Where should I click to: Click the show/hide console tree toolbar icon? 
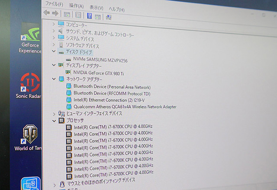pos(67,15)
